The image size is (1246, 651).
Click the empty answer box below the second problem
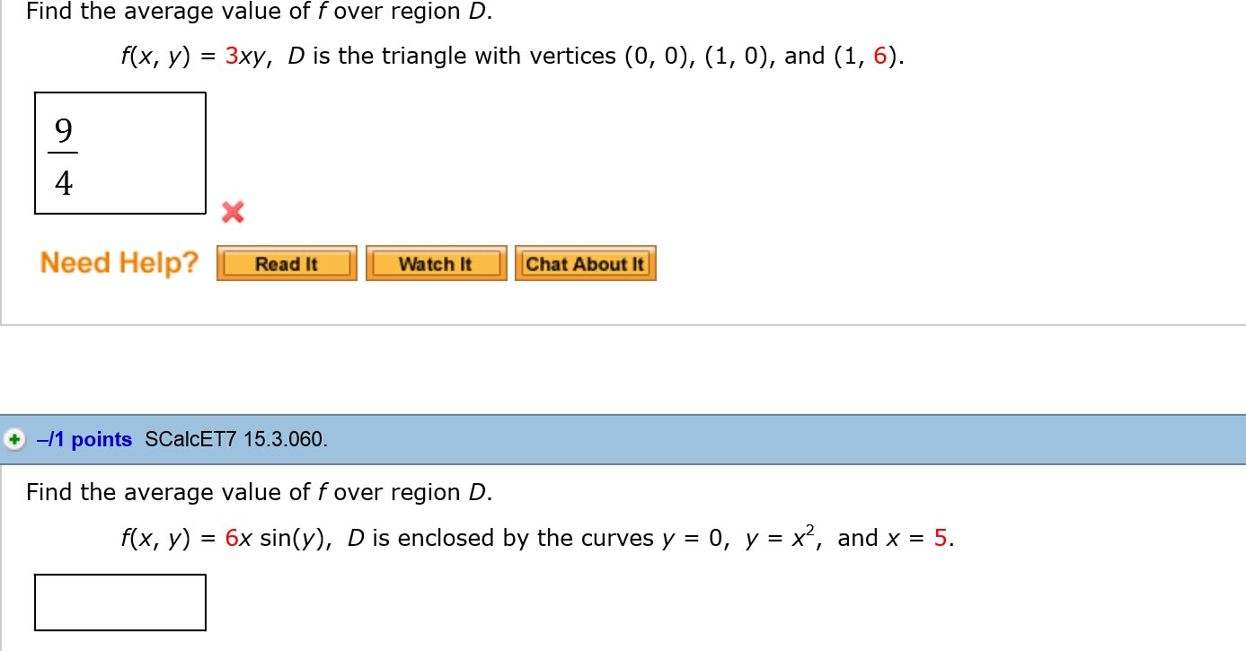(120, 602)
